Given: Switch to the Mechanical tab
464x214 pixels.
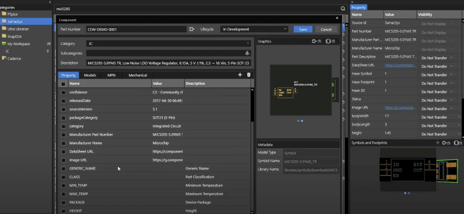Looking at the screenshot, I should point(138,75).
